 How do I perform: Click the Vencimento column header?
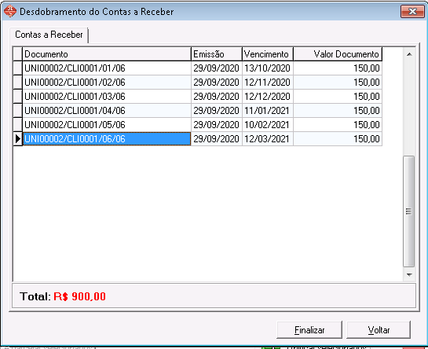(x=268, y=54)
